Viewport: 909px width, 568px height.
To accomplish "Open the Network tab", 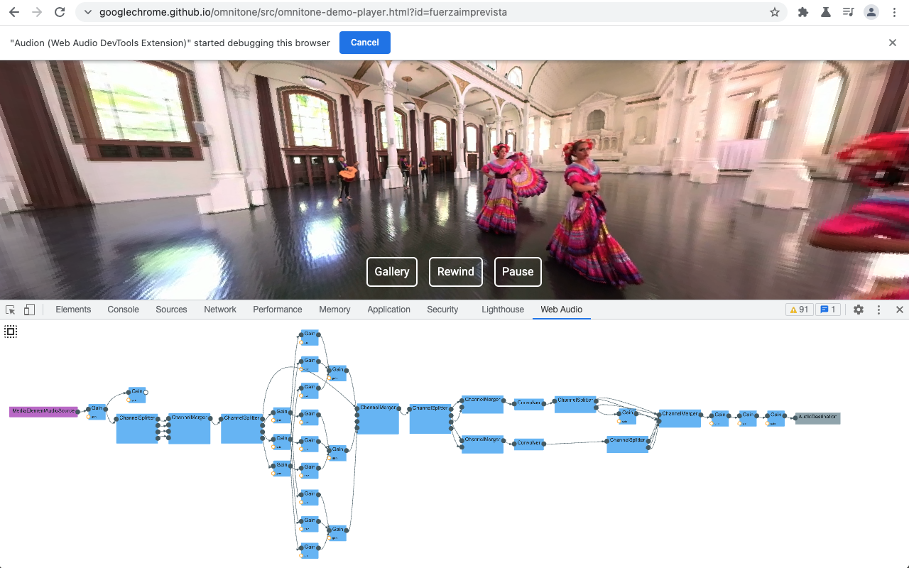I will click(220, 310).
